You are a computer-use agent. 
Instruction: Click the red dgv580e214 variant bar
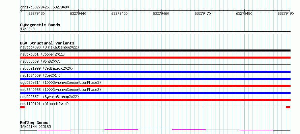point(155,86)
